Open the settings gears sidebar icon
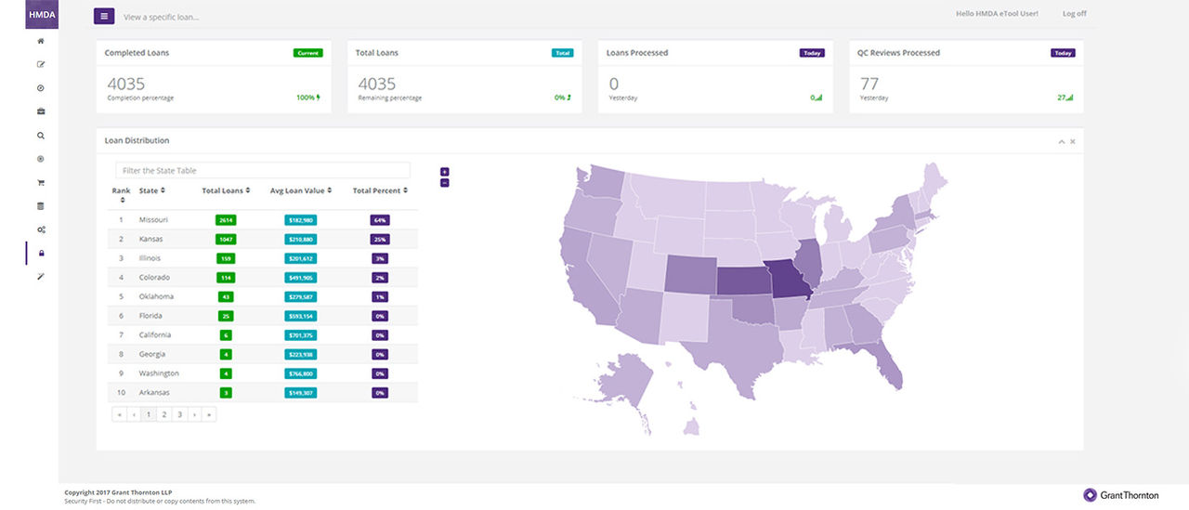Viewport: 1189px width, 510px height. tap(41, 229)
